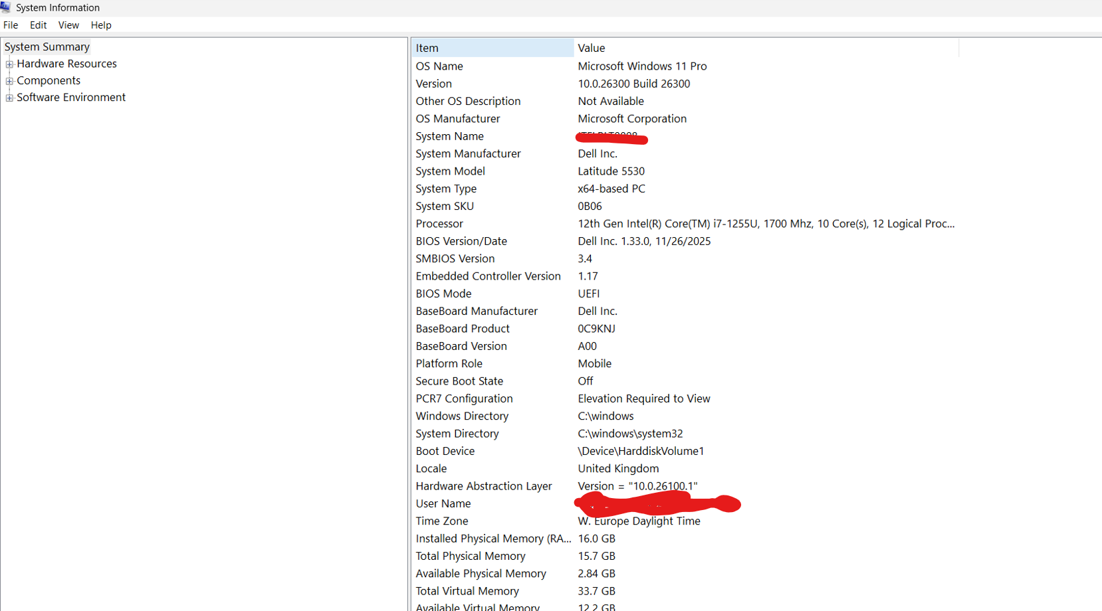Select the BIOS Version/Date row
1102x611 pixels.
pos(685,241)
